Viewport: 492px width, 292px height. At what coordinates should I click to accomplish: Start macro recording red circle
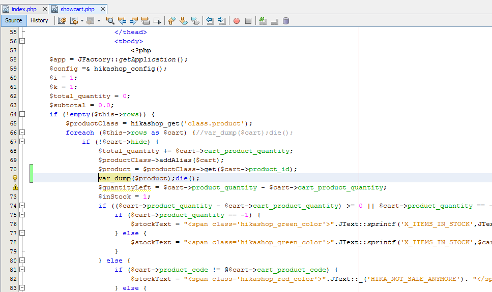237,21
